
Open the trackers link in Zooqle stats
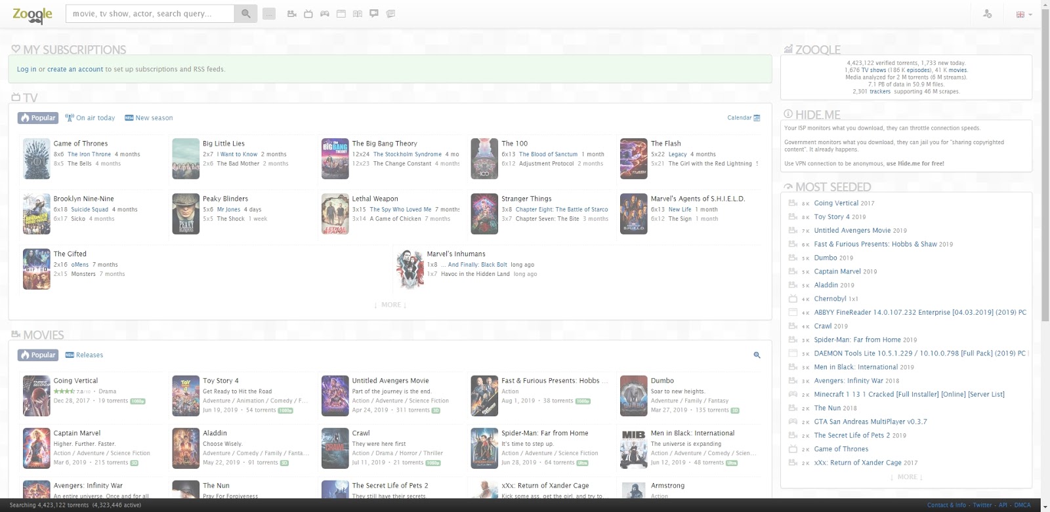(x=880, y=92)
